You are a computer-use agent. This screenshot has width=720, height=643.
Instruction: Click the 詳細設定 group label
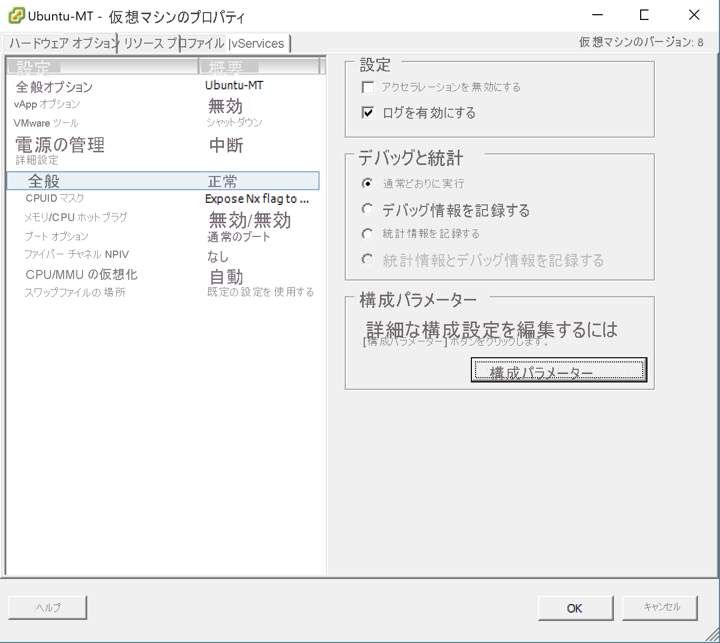[x=37, y=160]
